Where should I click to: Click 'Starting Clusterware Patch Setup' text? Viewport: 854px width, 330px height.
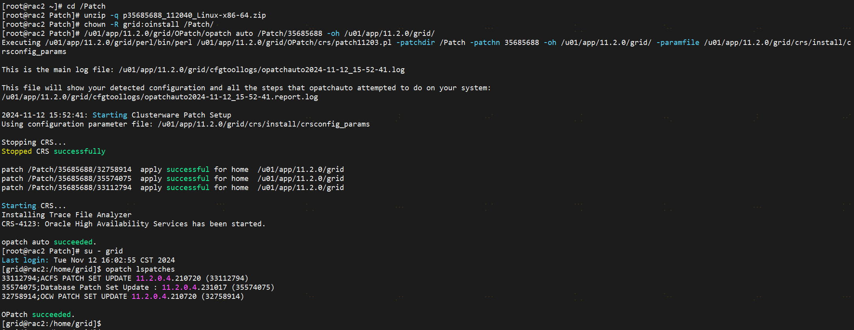click(x=162, y=115)
